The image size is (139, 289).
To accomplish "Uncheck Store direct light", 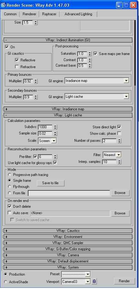I will pos(119,127).
